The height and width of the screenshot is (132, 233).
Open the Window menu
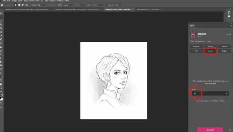coord(60,1)
